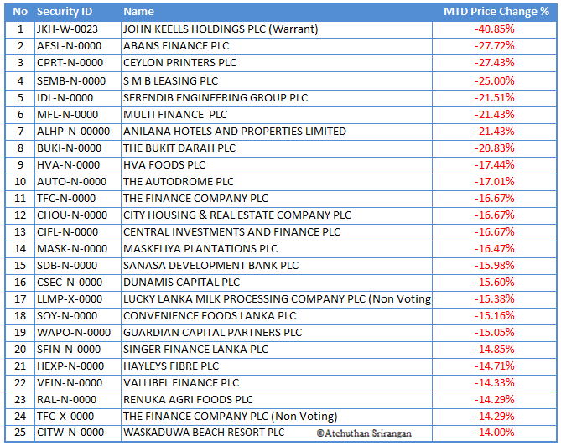Click 'WASKADUWA BEACH RESORT PLC' name
Screen dimensions: 561x446
click(204, 433)
